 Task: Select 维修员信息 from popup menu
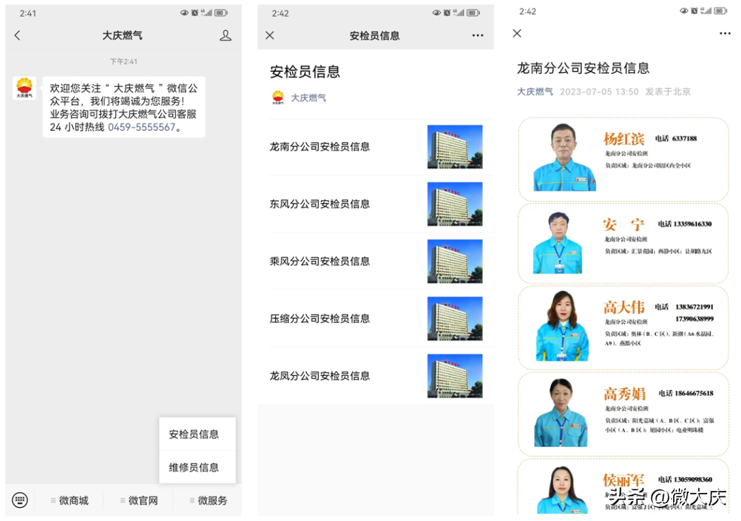click(x=197, y=467)
